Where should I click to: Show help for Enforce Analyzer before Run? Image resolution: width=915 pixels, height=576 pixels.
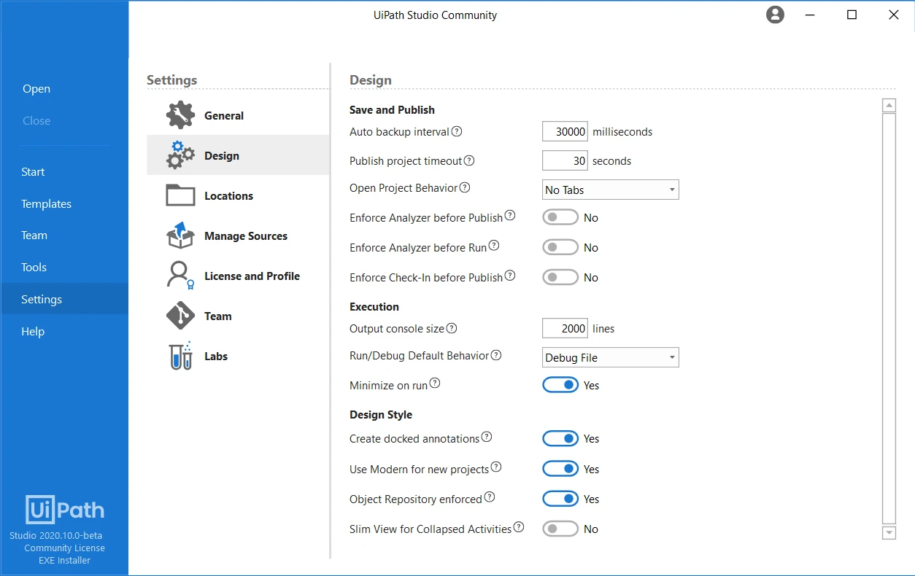(x=494, y=246)
